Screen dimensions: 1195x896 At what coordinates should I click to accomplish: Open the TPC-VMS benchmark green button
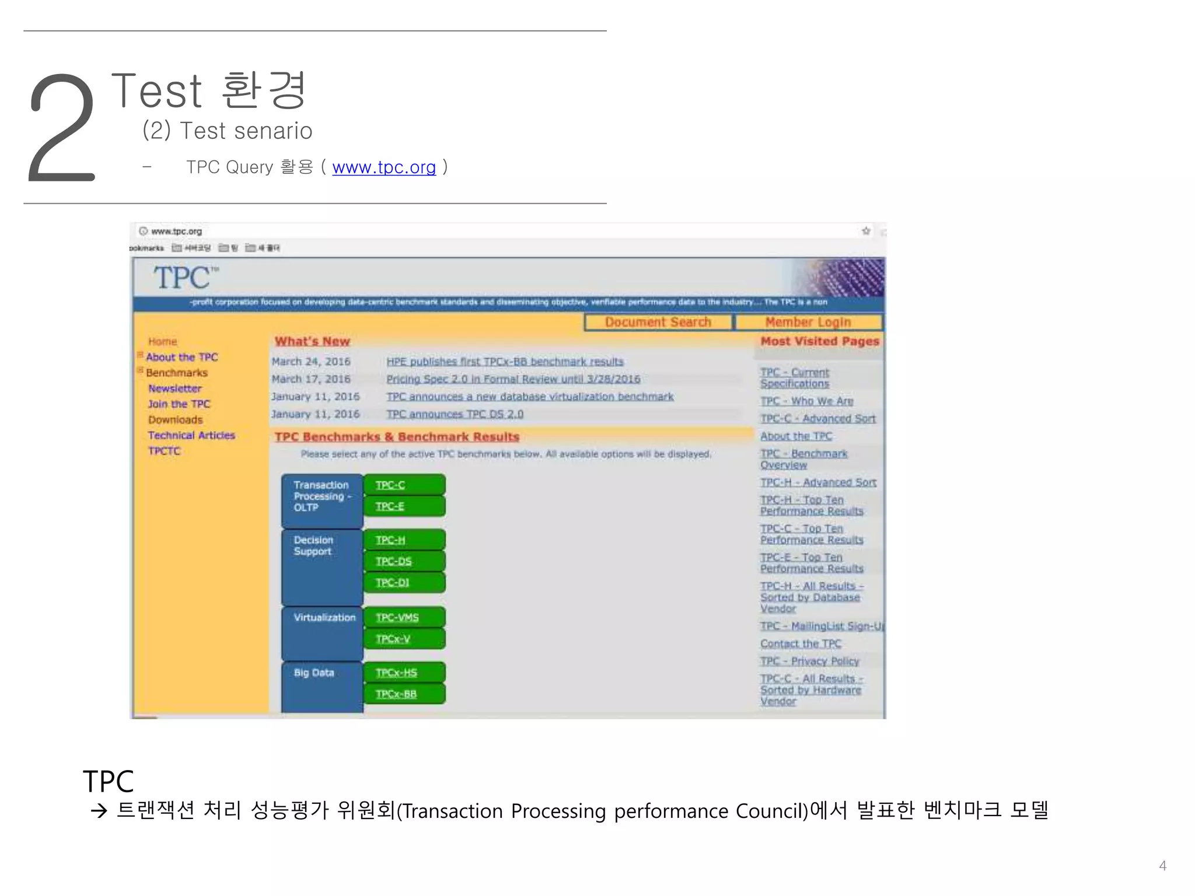404,617
